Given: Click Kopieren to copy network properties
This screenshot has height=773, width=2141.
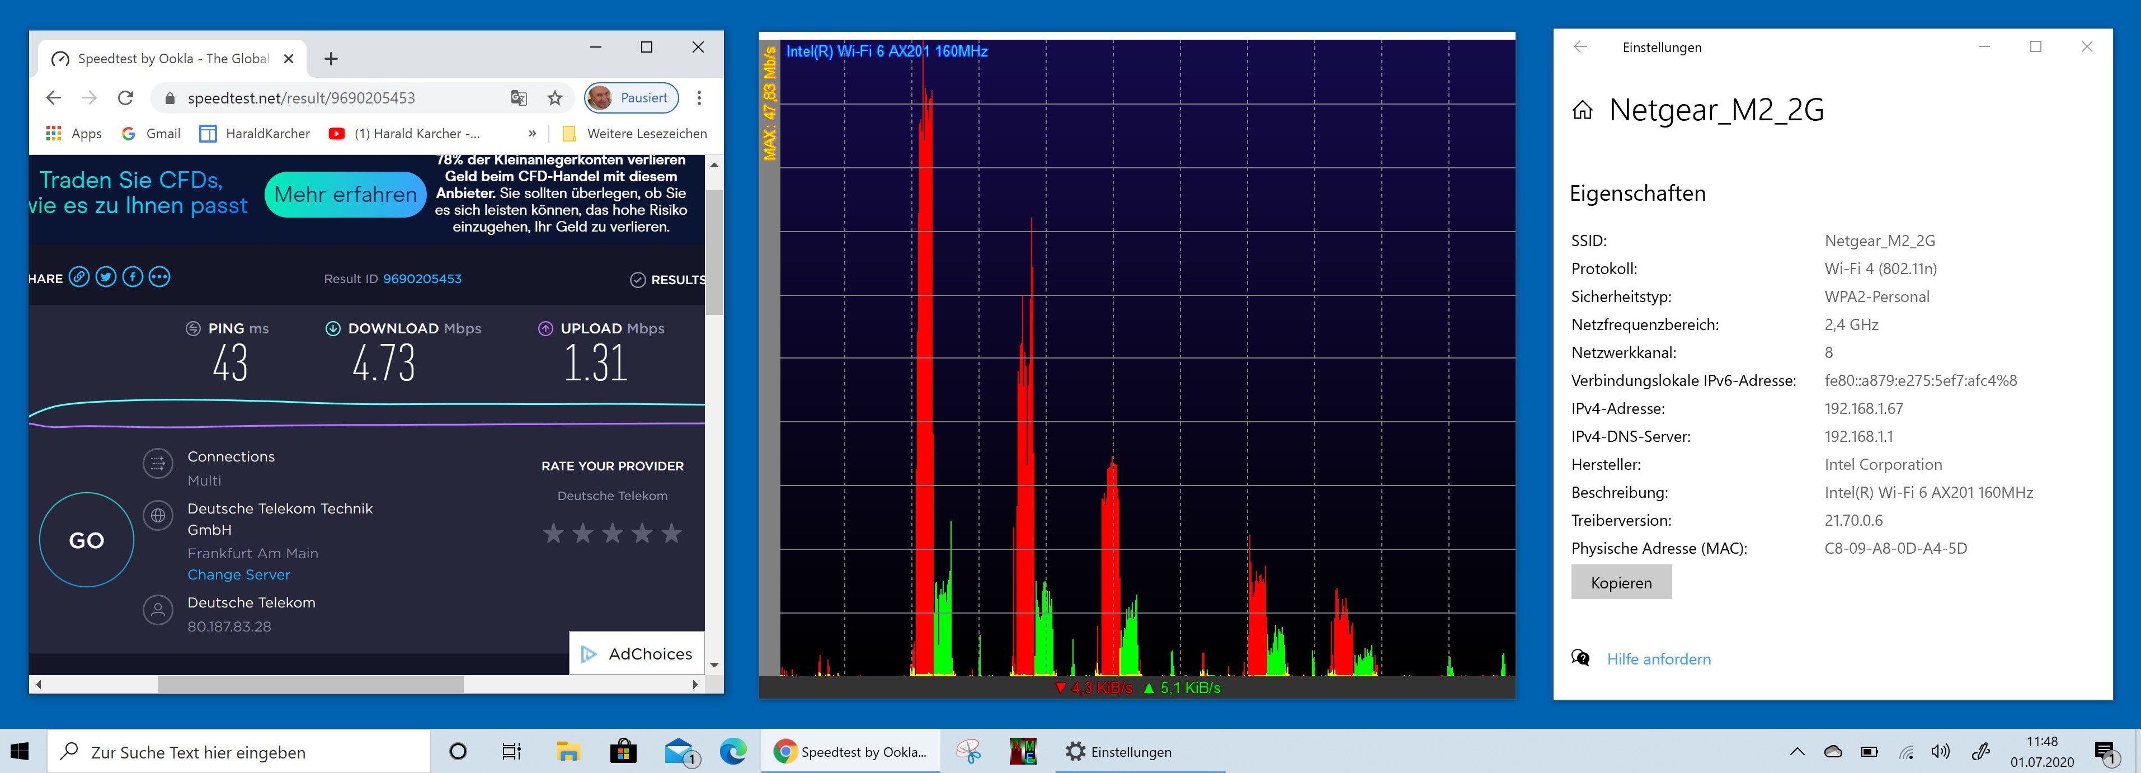Looking at the screenshot, I should [1620, 583].
